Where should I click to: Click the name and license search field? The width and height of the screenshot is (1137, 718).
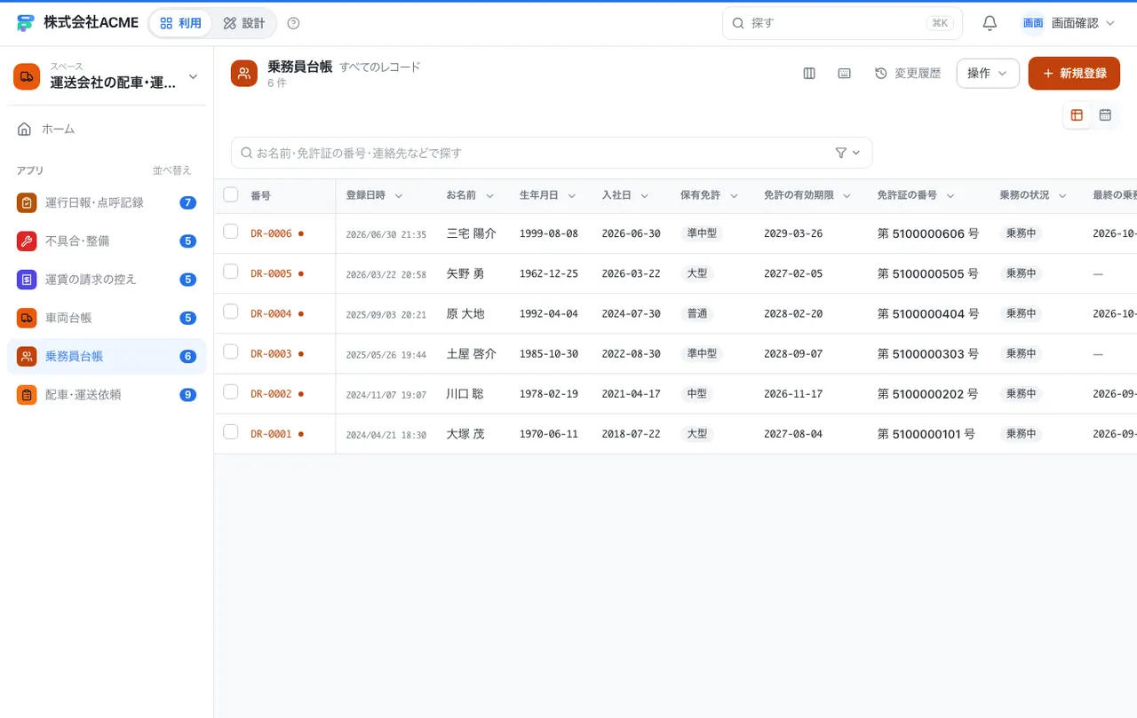[x=551, y=153]
